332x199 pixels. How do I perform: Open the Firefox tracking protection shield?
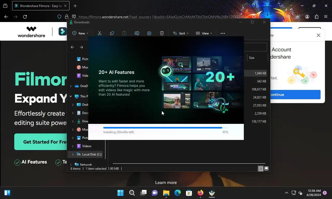point(59,17)
